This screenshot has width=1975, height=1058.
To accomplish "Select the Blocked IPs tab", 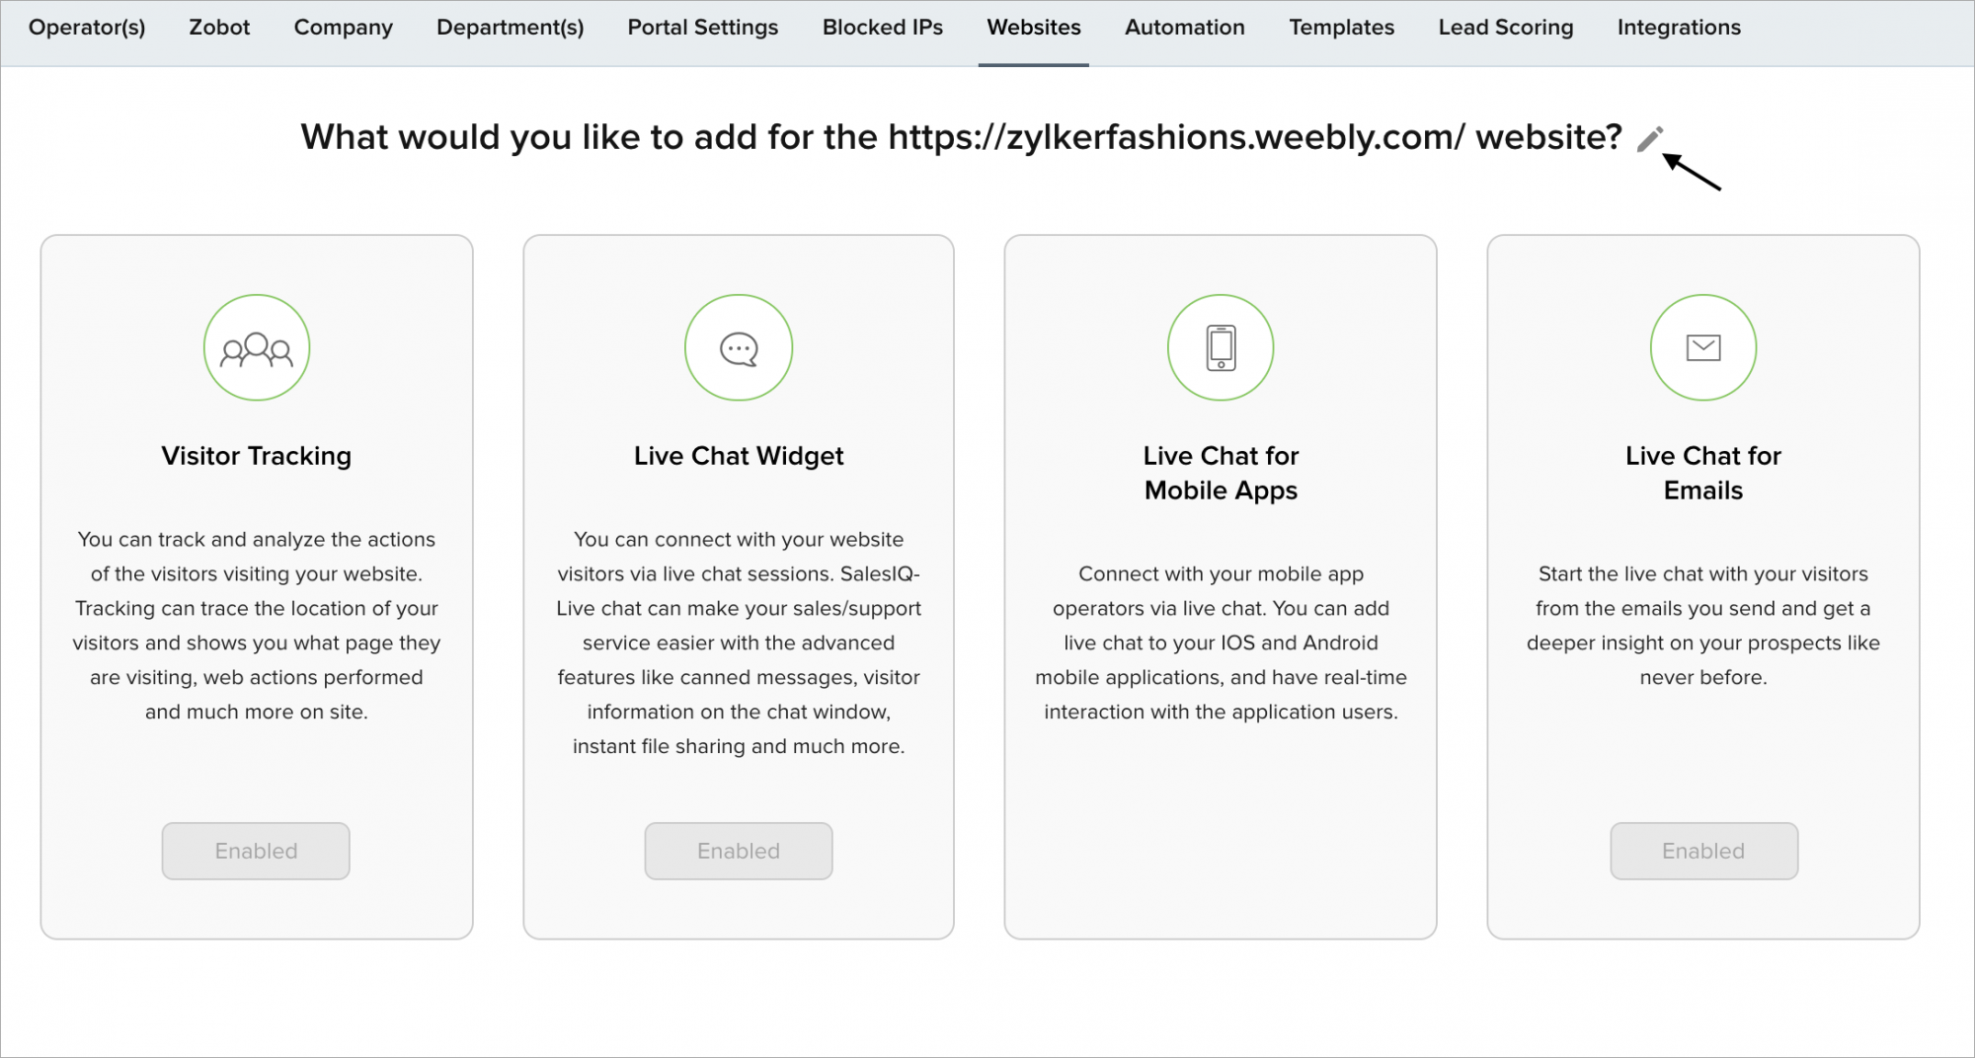I will click(883, 28).
